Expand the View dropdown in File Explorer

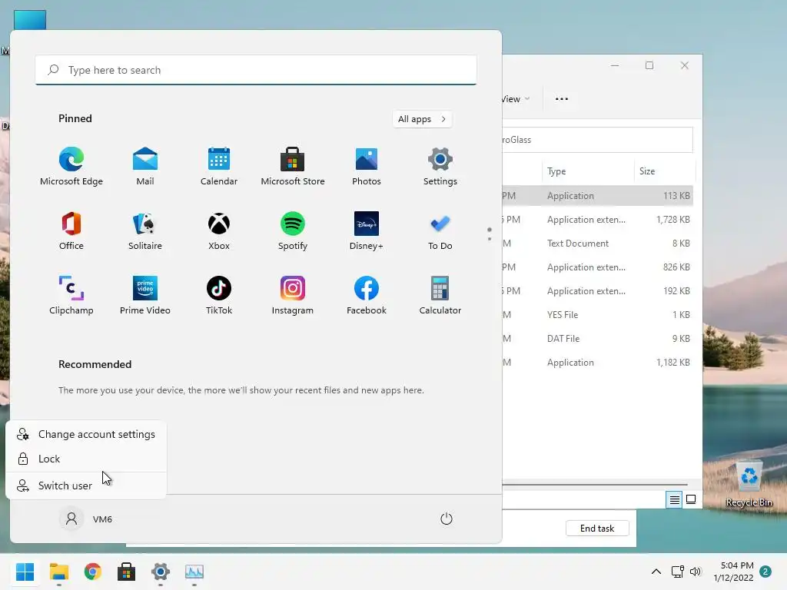click(516, 99)
